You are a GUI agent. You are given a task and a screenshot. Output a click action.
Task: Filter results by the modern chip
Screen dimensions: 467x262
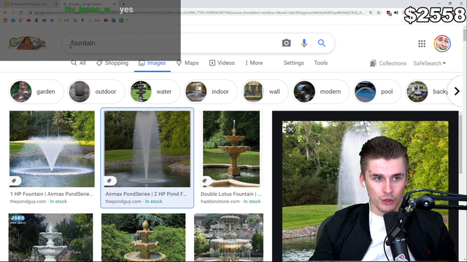(320, 92)
